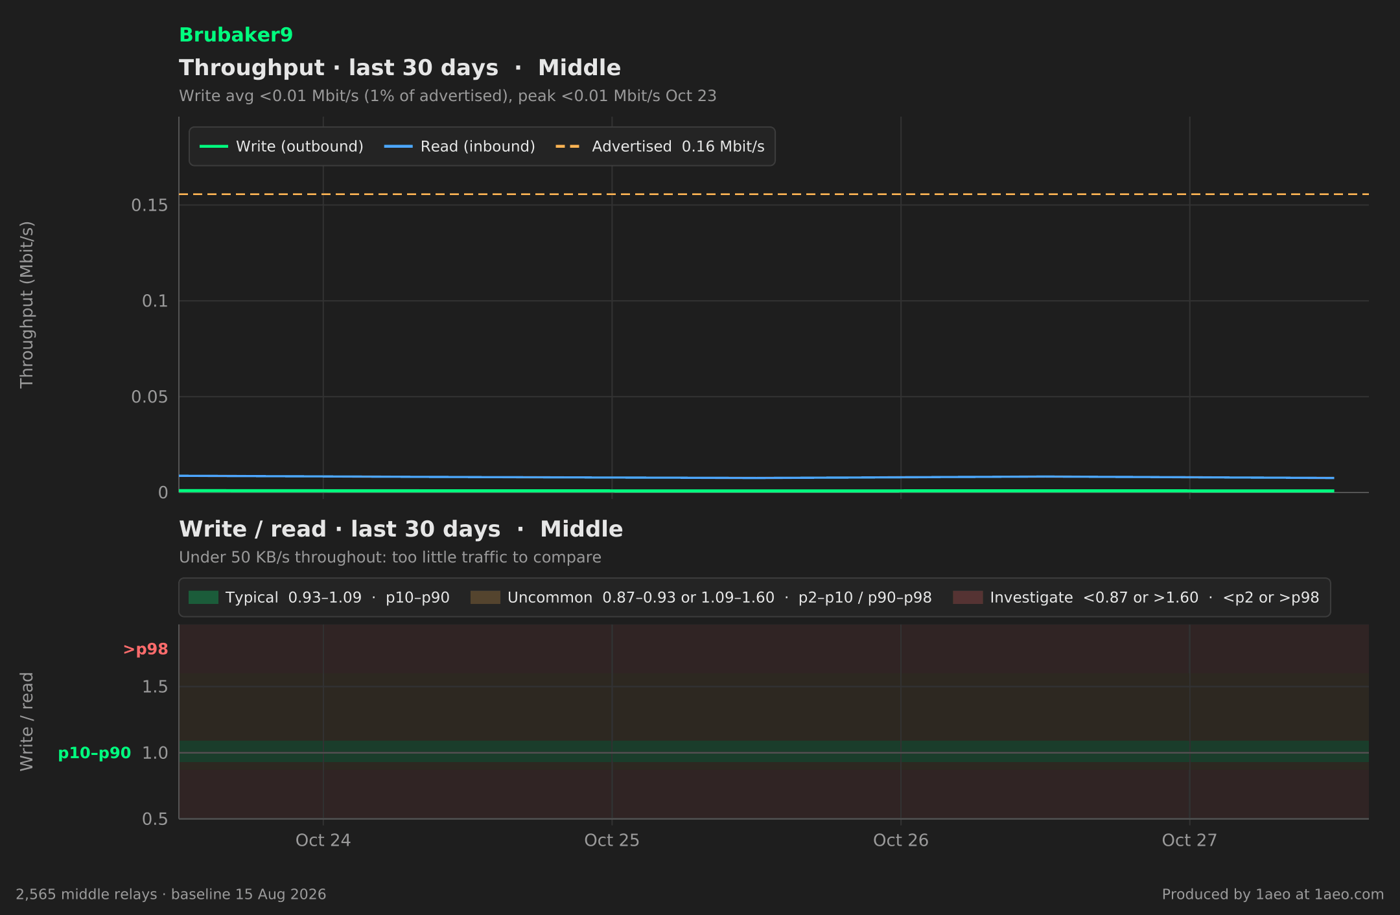Click the Oct 25 axis label
The width and height of the screenshot is (1400, 915).
[612, 840]
